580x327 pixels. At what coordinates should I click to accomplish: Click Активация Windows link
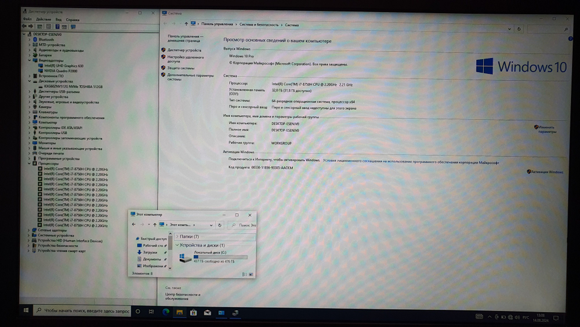(547, 172)
